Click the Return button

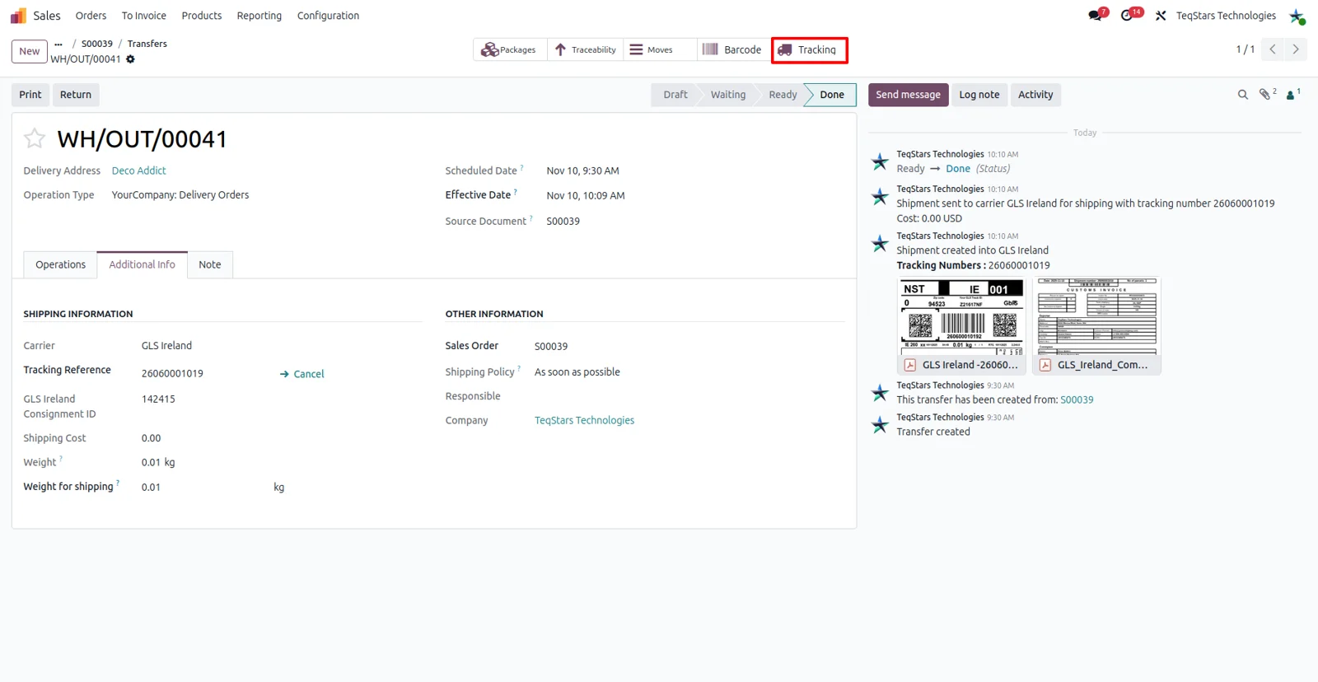(x=76, y=95)
